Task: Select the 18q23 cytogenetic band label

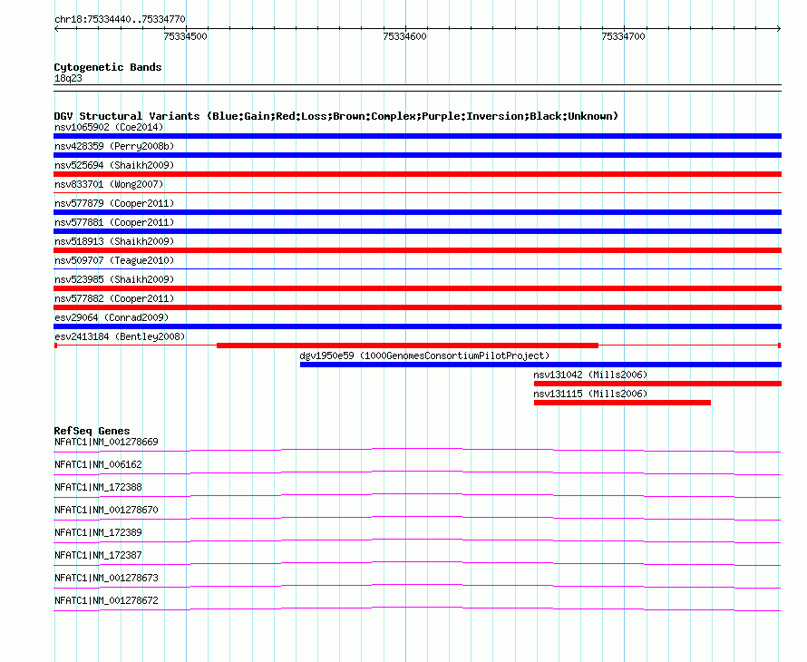Action: coord(68,78)
